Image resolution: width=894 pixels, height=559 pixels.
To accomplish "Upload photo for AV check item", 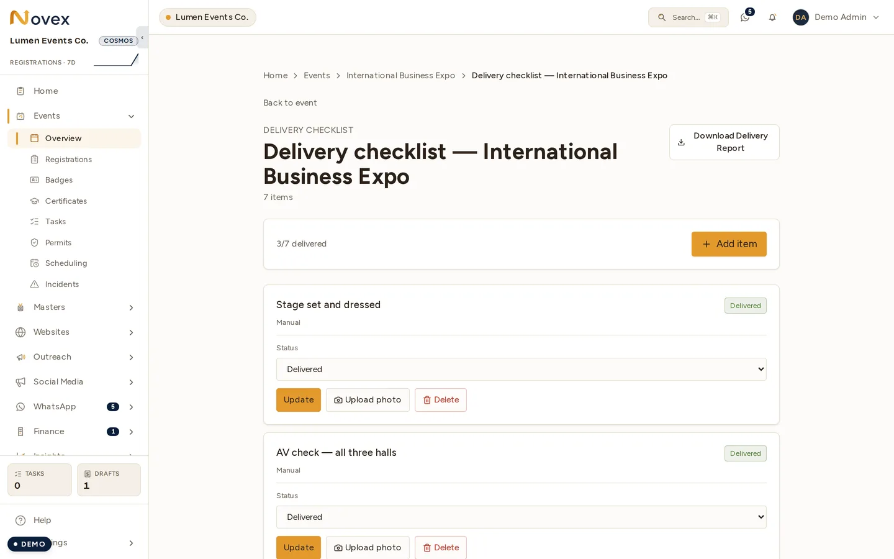I will (368, 548).
